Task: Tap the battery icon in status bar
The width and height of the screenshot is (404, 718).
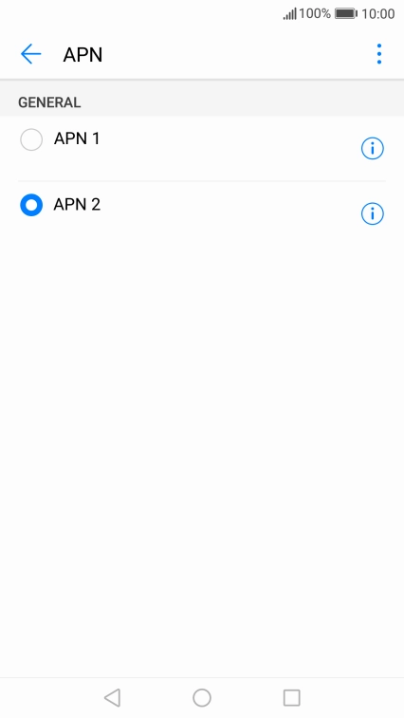Action: point(346,13)
